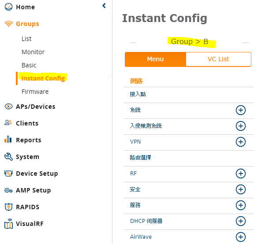The image size is (254, 244).
Task: Click the Reports bar chart icon
Action: click(x=8, y=140)
